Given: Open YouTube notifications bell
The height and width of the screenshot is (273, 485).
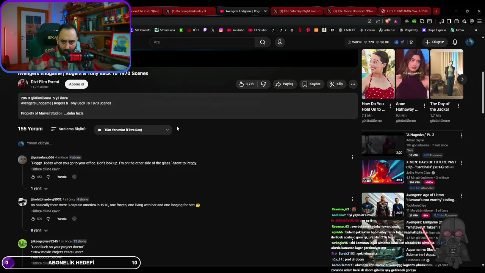Looking at the screenshot, I should 455,42.
